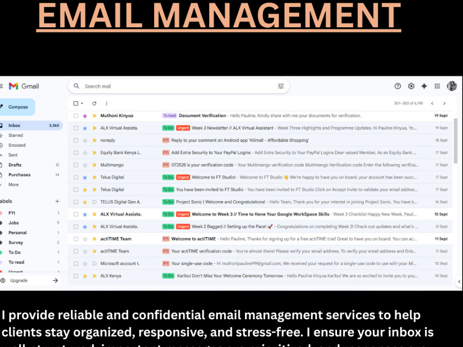463x347 pixels.
Task: Unstar the Muthoni Kinyua email
Action: pyautogui.click(x=85, y=116)
